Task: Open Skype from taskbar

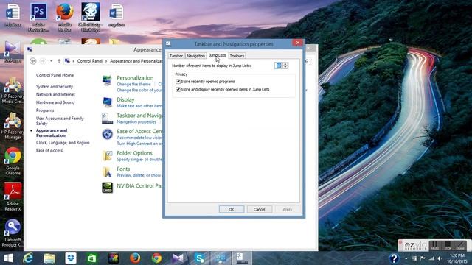Action: click(199, 258)
